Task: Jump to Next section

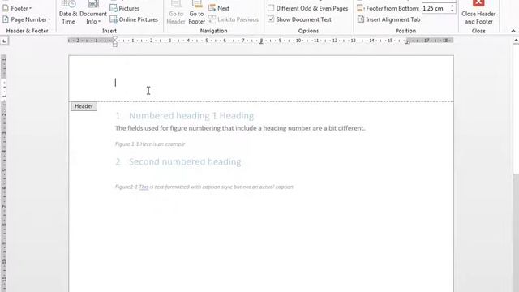Action: click(219, 8)
